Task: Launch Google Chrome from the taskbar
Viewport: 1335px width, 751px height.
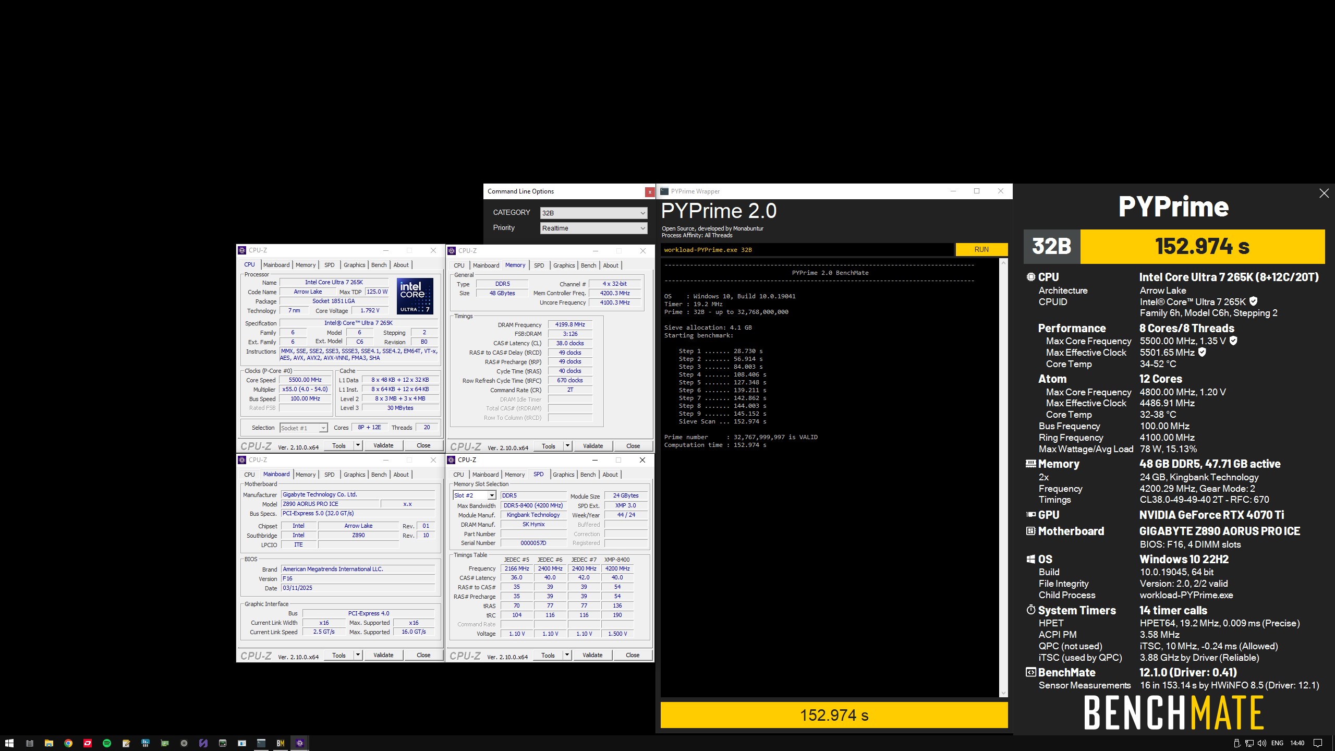Action: pyautogui.click(x=68, y=743)
